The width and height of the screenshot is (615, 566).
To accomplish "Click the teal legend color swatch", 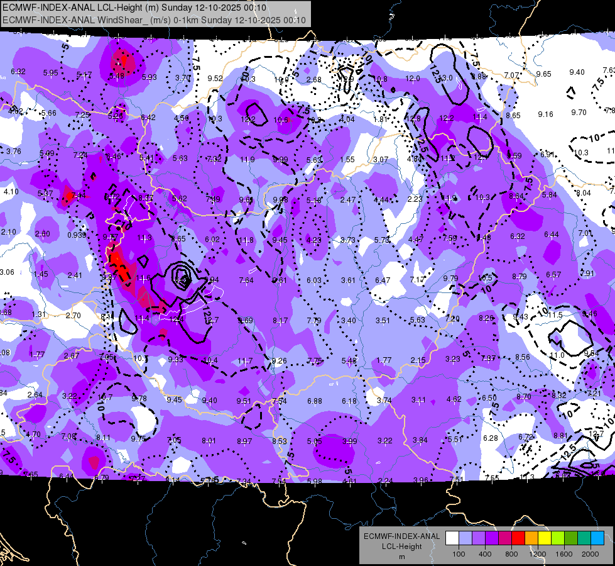I will (584, 538).
